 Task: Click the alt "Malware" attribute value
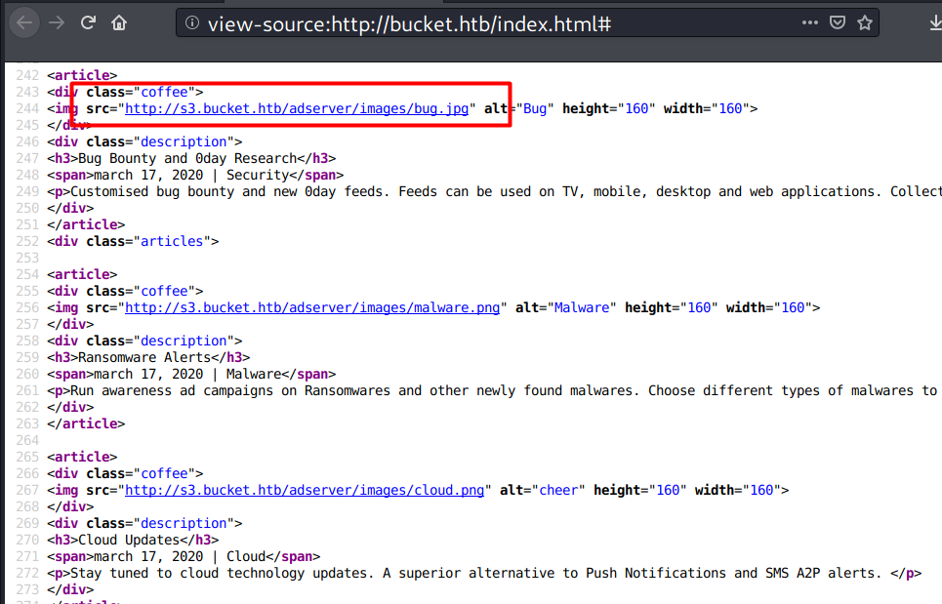click(582, 307)
